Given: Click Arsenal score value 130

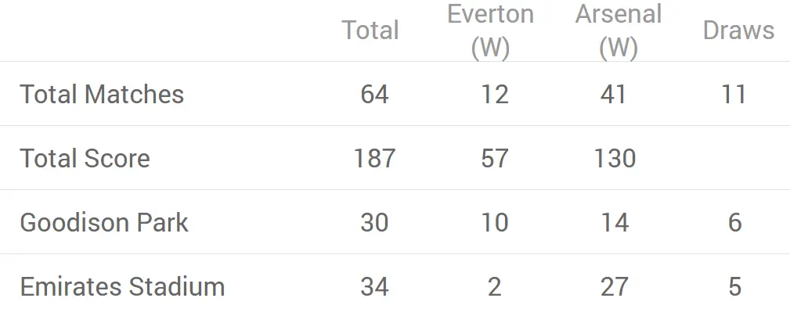Looking at the screenshot, I should pyautogui.click(x=615, y=159).
